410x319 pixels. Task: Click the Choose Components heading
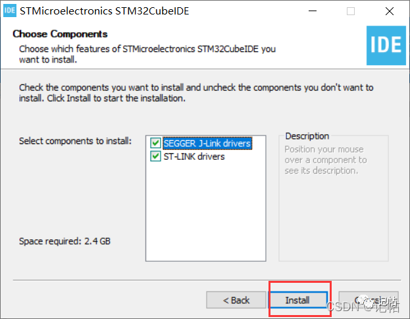[60, 34]
